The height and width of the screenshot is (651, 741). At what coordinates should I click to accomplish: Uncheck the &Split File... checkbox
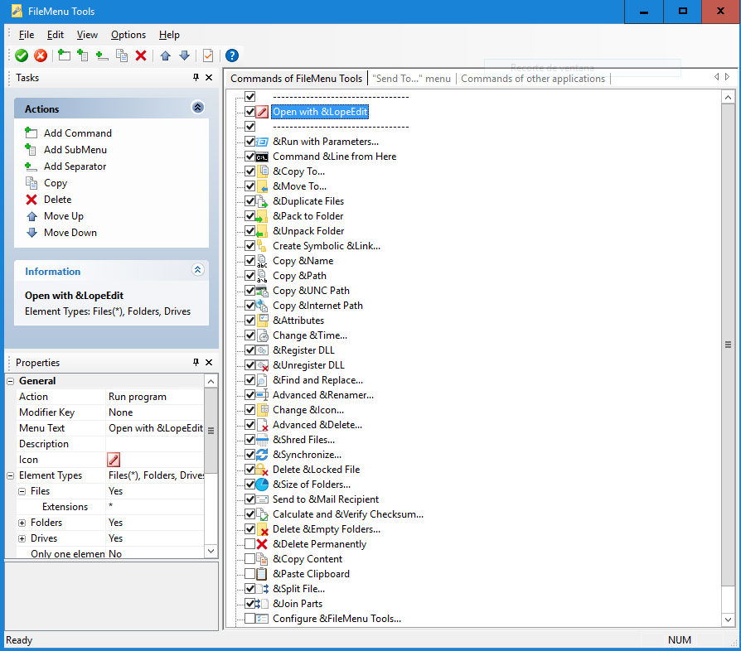click(x=250, y=589)
